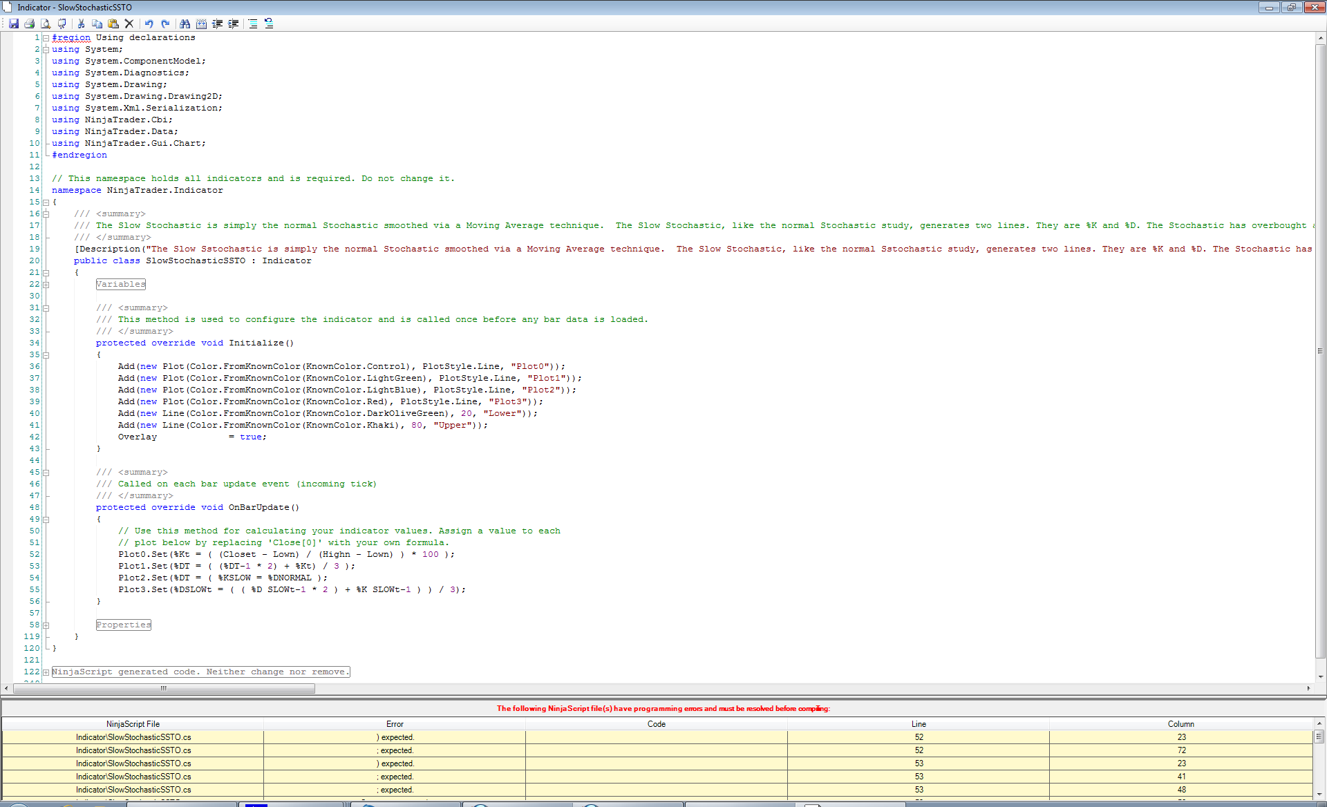Click the horizontal scrollbar thumb
This screenshot has height=807, width=1327.
pos(164,688)
